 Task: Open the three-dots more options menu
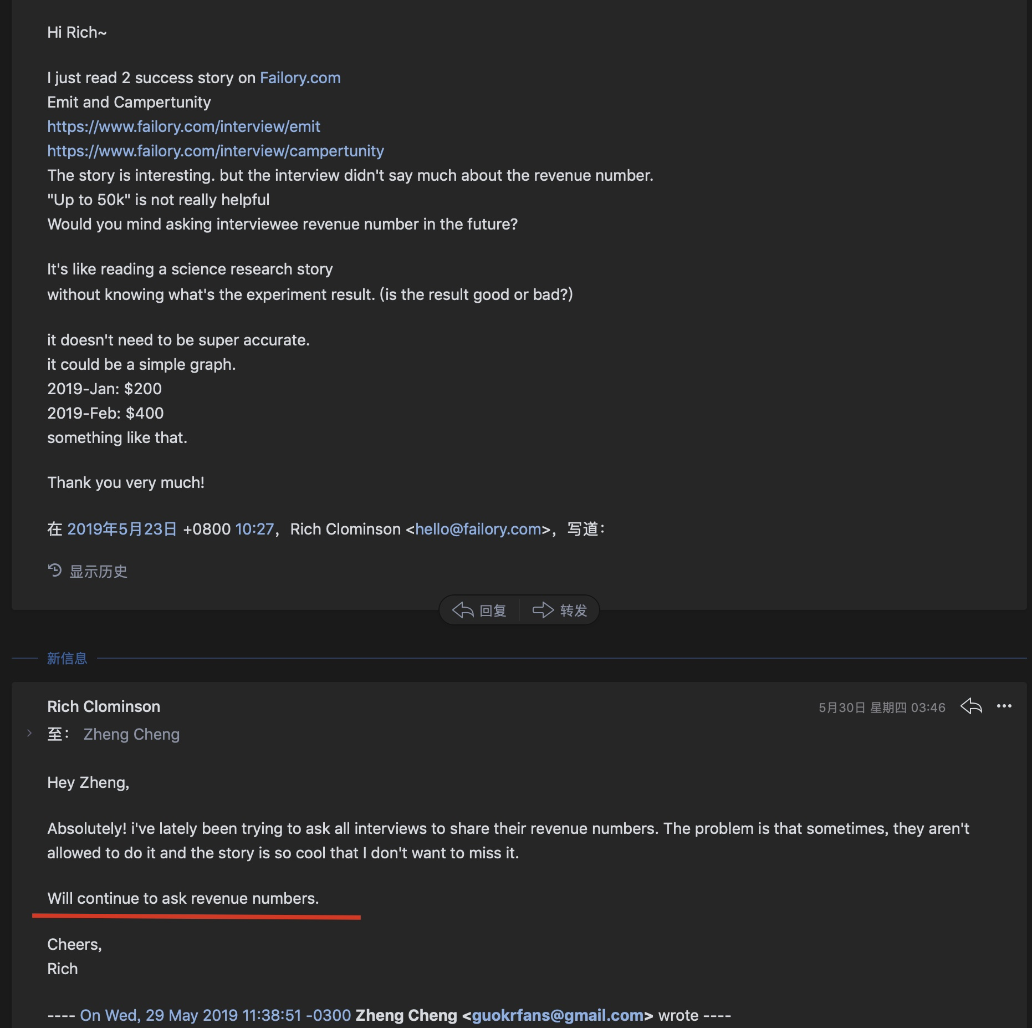(x=1004, y=706)
